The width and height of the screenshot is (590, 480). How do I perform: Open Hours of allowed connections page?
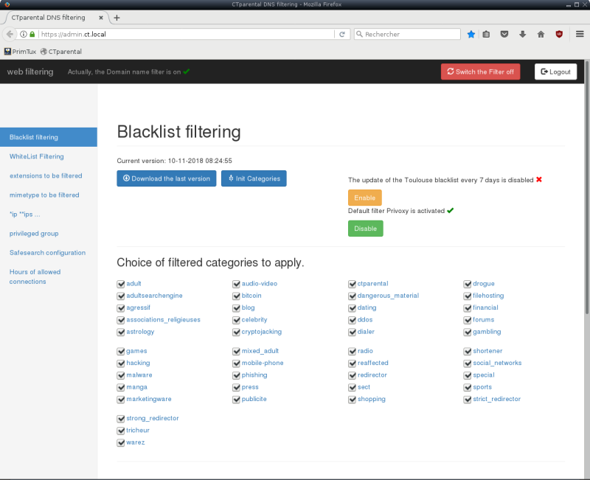click(35, 276)
